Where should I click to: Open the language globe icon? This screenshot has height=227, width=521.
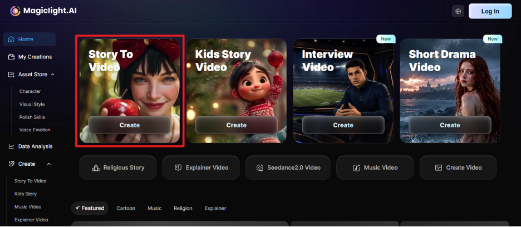[x=458, y=11]
